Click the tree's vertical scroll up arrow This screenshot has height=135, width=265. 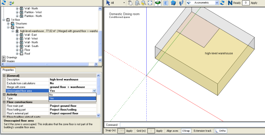click(x=100, y=9)
